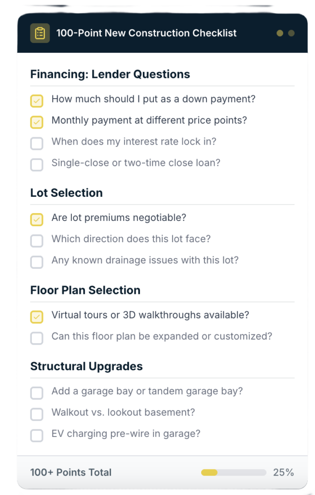
Task: Check 'When does my interest rate lock in?'
Action: point(37,143)
